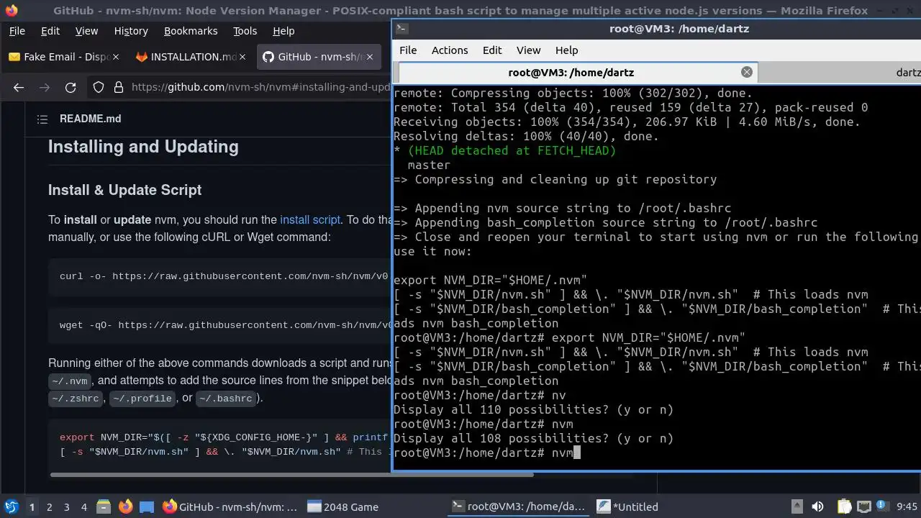Open the application launcher menu in taskbar
This screenshot has height=518, width=921.
pos(11,506)
